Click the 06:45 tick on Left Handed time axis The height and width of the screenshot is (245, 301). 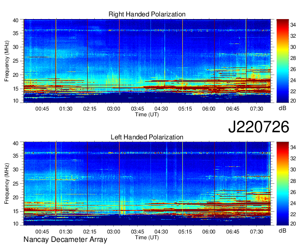click(x=233, y=232)
